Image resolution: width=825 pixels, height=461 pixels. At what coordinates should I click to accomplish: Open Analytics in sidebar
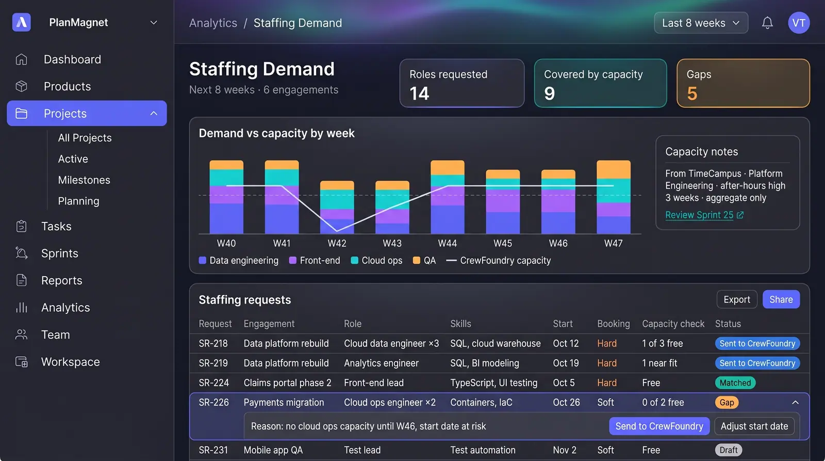[65, 308]
